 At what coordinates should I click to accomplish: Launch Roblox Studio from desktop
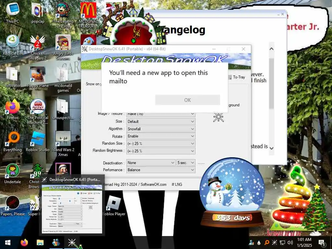[x=38, y=141]
